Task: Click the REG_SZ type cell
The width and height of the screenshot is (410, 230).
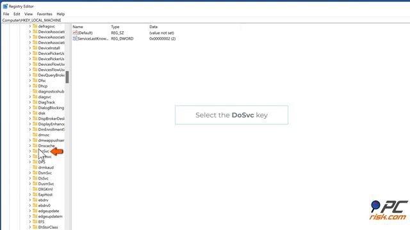Action: 117,33
